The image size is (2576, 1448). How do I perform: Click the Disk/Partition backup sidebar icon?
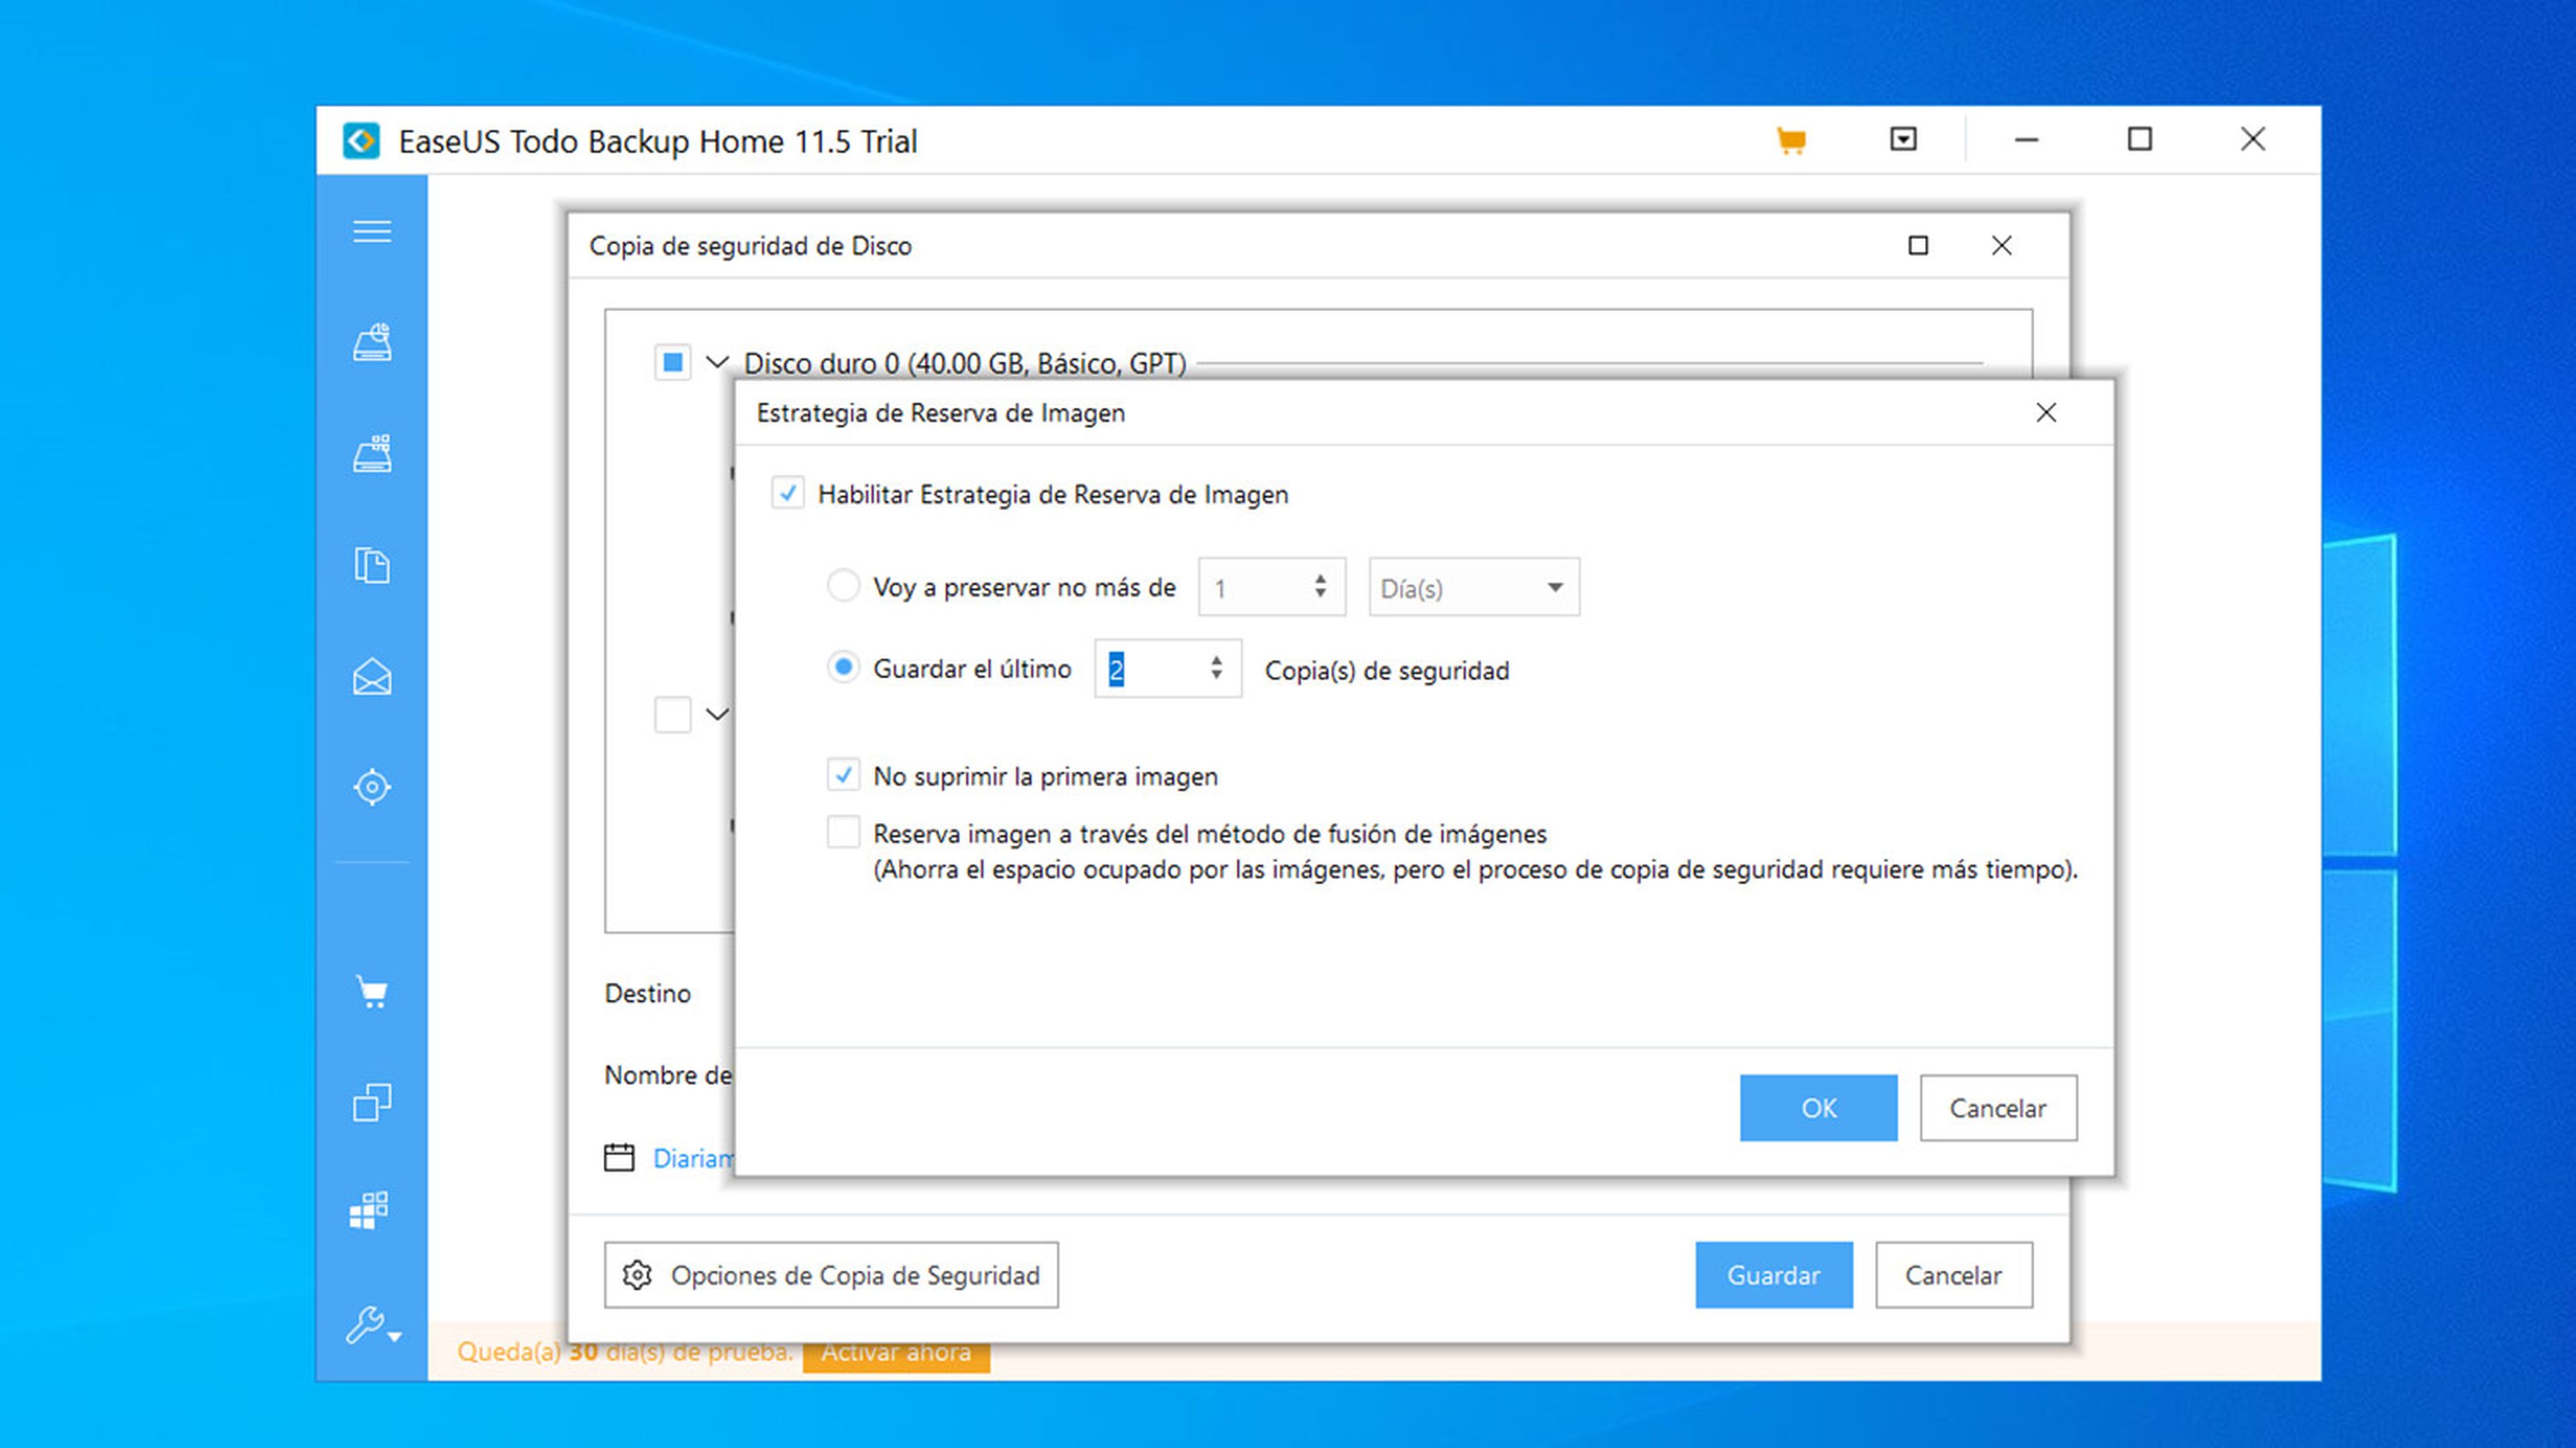(x=371, y=342)
